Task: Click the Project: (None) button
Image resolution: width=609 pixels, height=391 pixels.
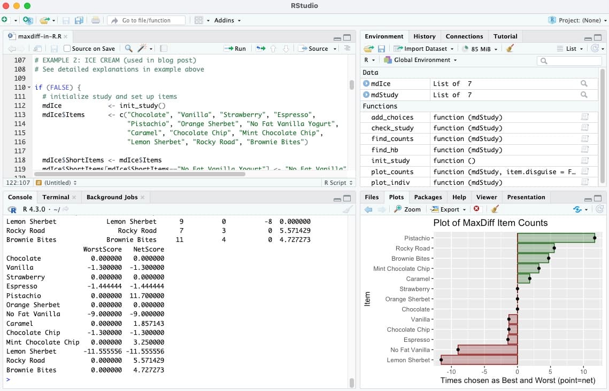Action: pyautogui.click(x=579, y=19)
